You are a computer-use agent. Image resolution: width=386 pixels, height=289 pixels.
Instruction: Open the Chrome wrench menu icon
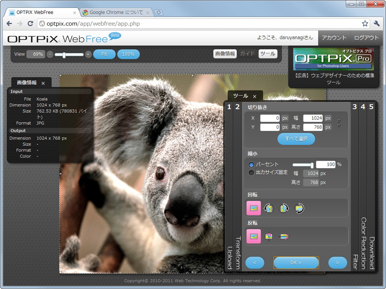377,23
